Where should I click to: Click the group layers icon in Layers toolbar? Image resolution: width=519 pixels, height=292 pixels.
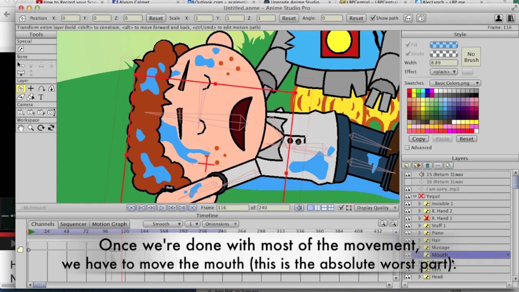point(448,165)
